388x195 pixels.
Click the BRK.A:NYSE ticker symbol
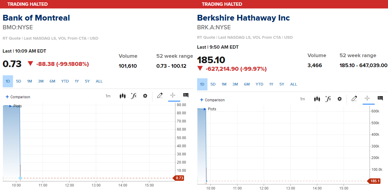tap(214, 28)
